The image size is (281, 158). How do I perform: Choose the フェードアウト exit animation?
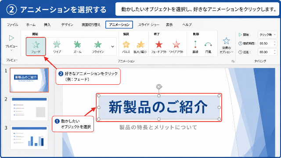pyautogui.click(x=159, y=47)
